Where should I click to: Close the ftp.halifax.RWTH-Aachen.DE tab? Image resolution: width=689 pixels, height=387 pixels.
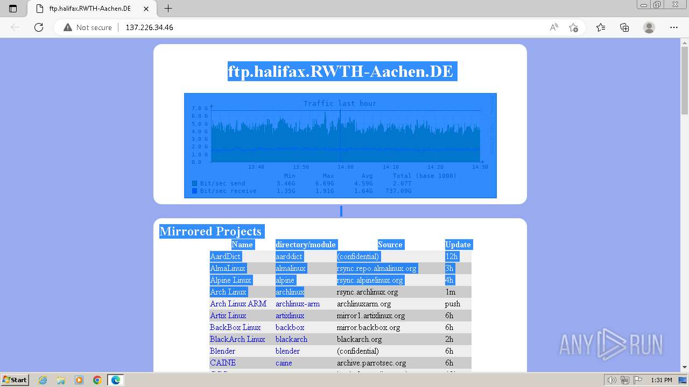pyautogui.click(x=146, y=9)
